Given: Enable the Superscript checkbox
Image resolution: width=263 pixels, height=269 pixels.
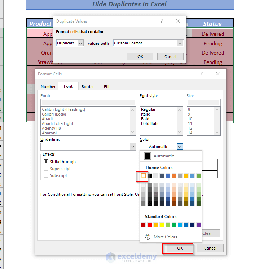Looking at the screenshot, I should 46,169.
